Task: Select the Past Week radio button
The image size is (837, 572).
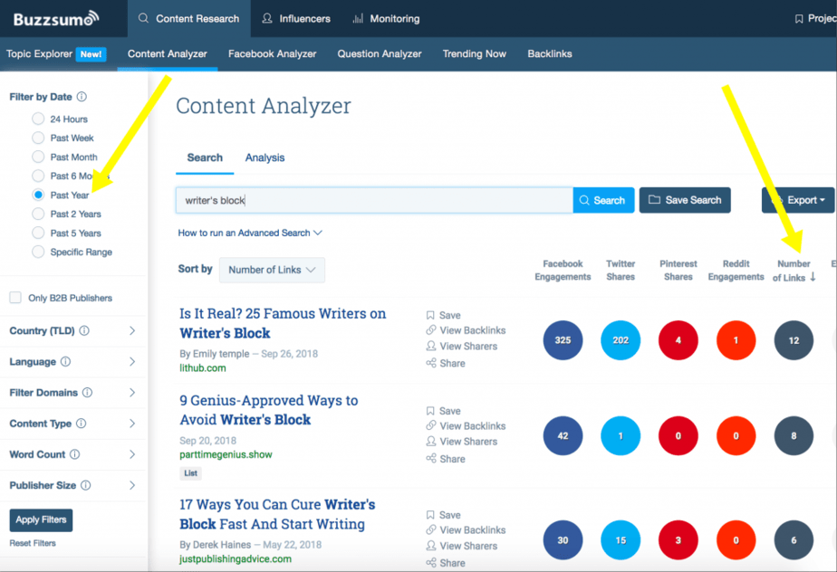Action: pyautogui.click(x=38, y=138)
